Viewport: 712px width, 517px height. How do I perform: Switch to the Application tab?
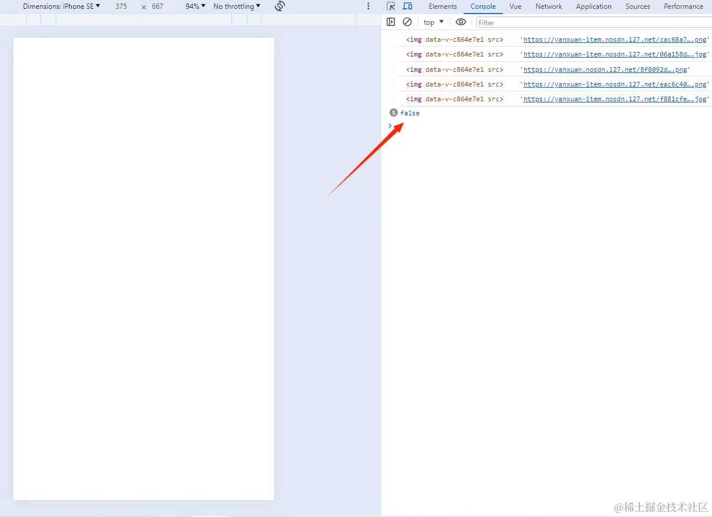tap(594, 6)
